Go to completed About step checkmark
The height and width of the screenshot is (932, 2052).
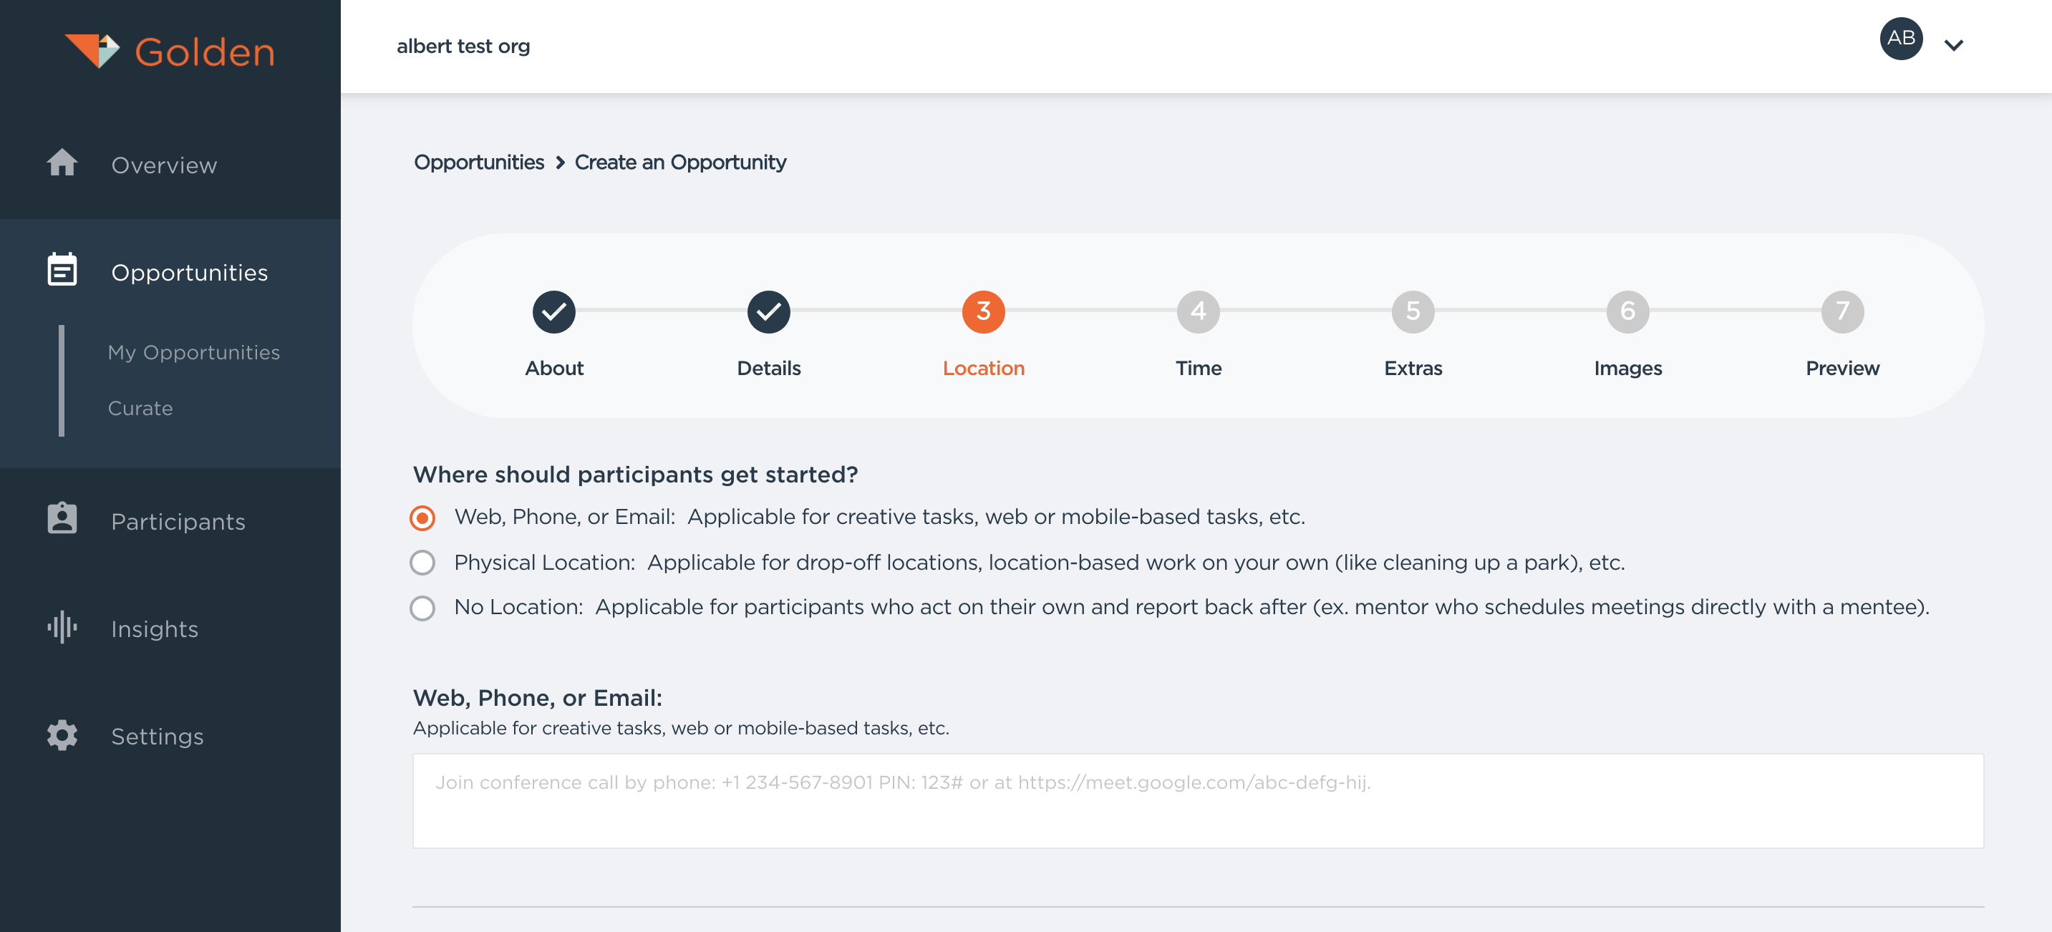pyautogui.click(x=553, y=311)
